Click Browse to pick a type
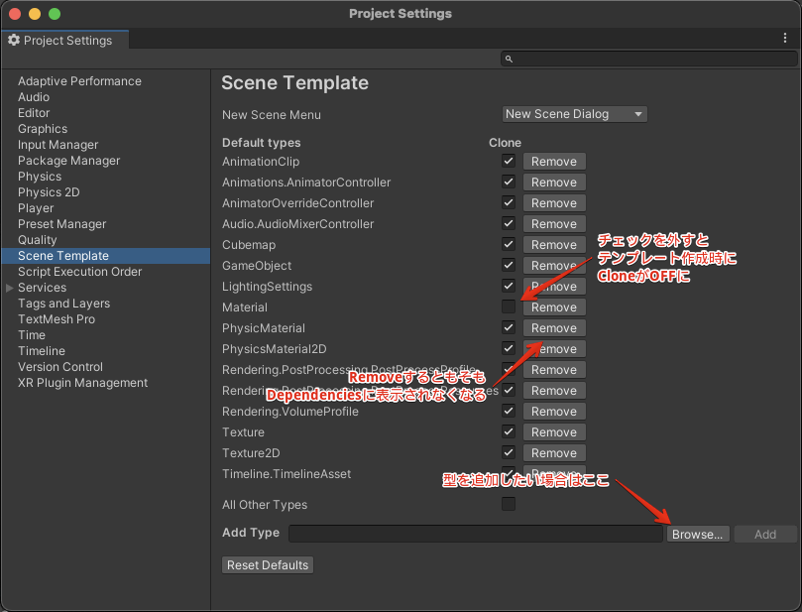802x612 pixels. click(x=698, y=534)
